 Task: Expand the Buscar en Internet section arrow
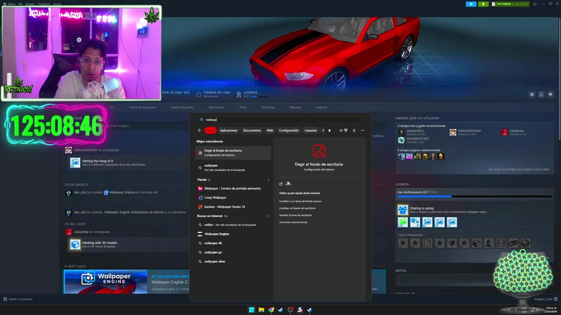(x=268, y=216)
